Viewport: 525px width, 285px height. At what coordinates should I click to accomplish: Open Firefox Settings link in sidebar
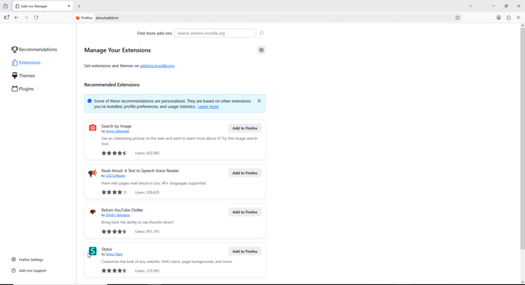[x=28, y=259]
